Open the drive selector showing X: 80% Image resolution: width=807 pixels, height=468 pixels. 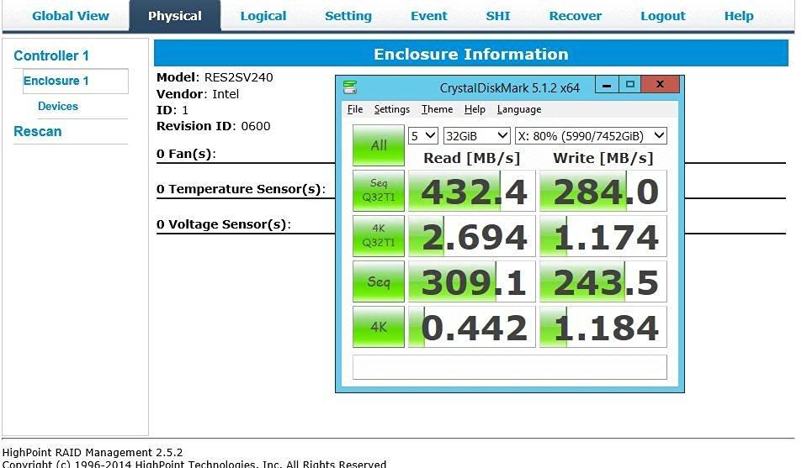[591, 136]
